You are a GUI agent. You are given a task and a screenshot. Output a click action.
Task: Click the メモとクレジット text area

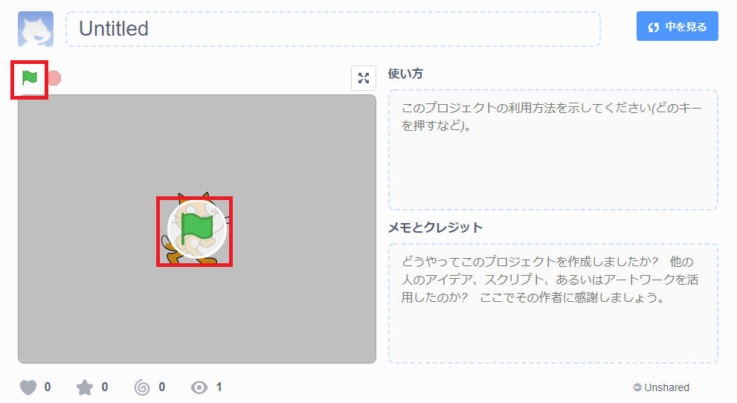[553, 303]
